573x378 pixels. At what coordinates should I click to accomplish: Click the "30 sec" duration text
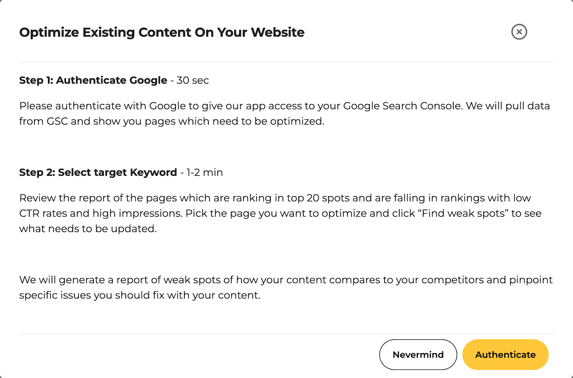click(x=193, y=80)
